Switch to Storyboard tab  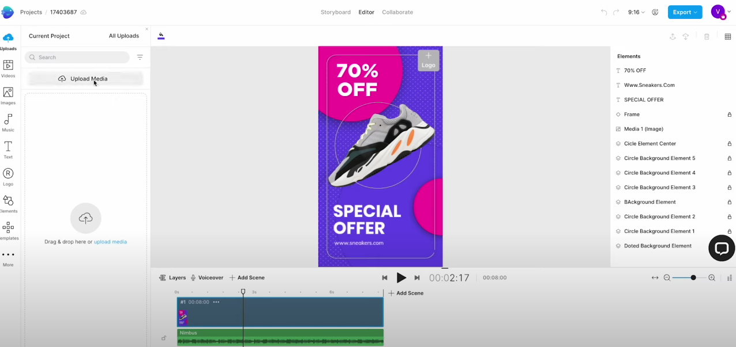[336, 12]
